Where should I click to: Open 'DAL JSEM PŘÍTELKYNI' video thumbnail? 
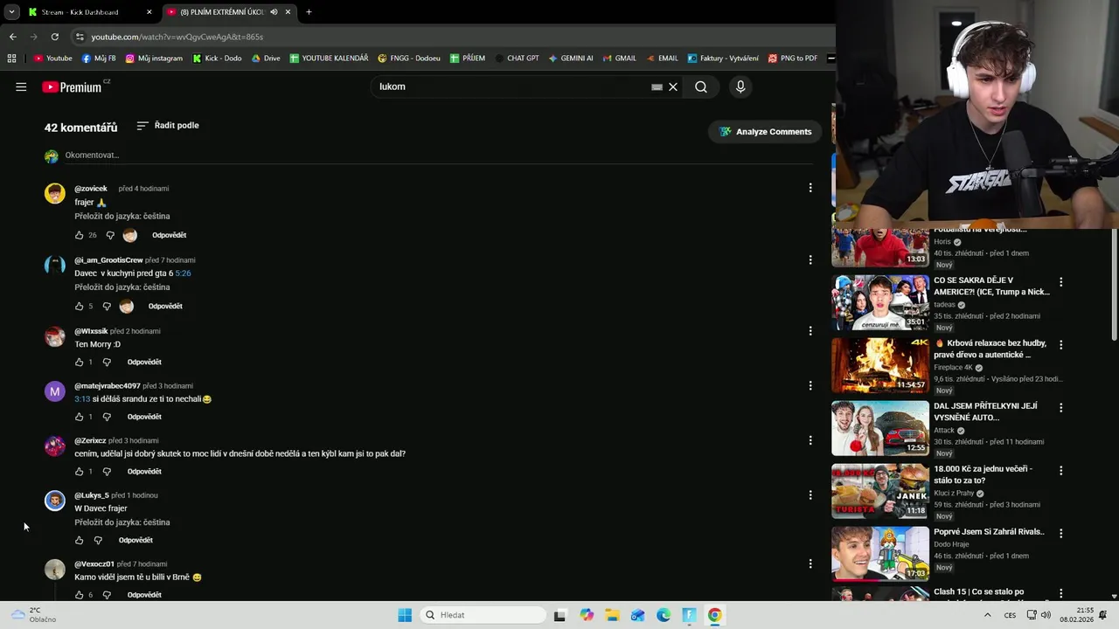880,428
